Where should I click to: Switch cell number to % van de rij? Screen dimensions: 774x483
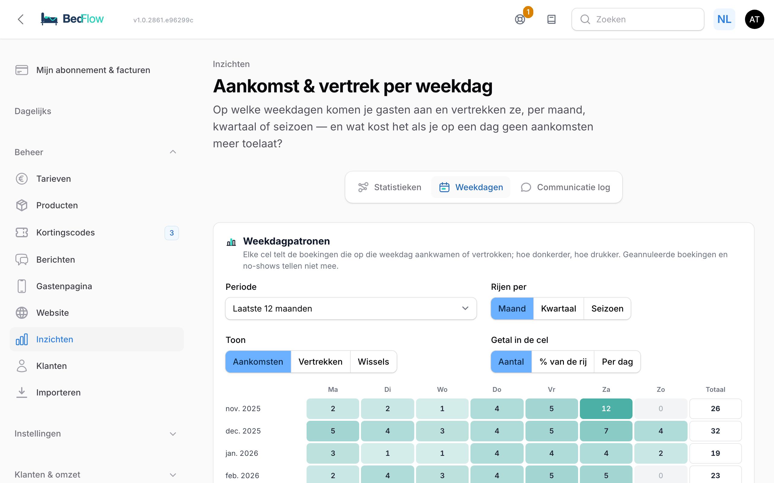(x=563, y=362)
